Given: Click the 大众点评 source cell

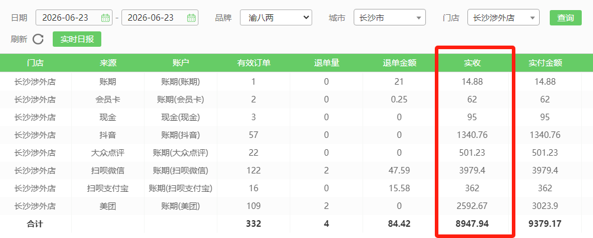Looking at the screenshot, I should click(108, 153).
